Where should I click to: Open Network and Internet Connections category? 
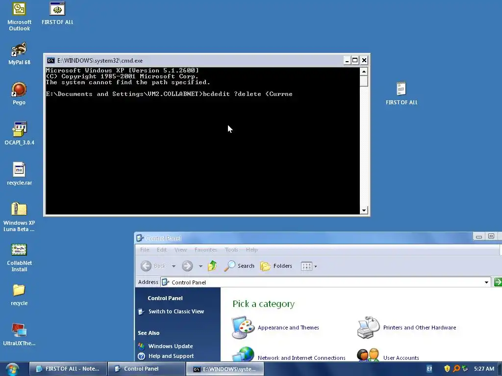[x=301, y=358]
